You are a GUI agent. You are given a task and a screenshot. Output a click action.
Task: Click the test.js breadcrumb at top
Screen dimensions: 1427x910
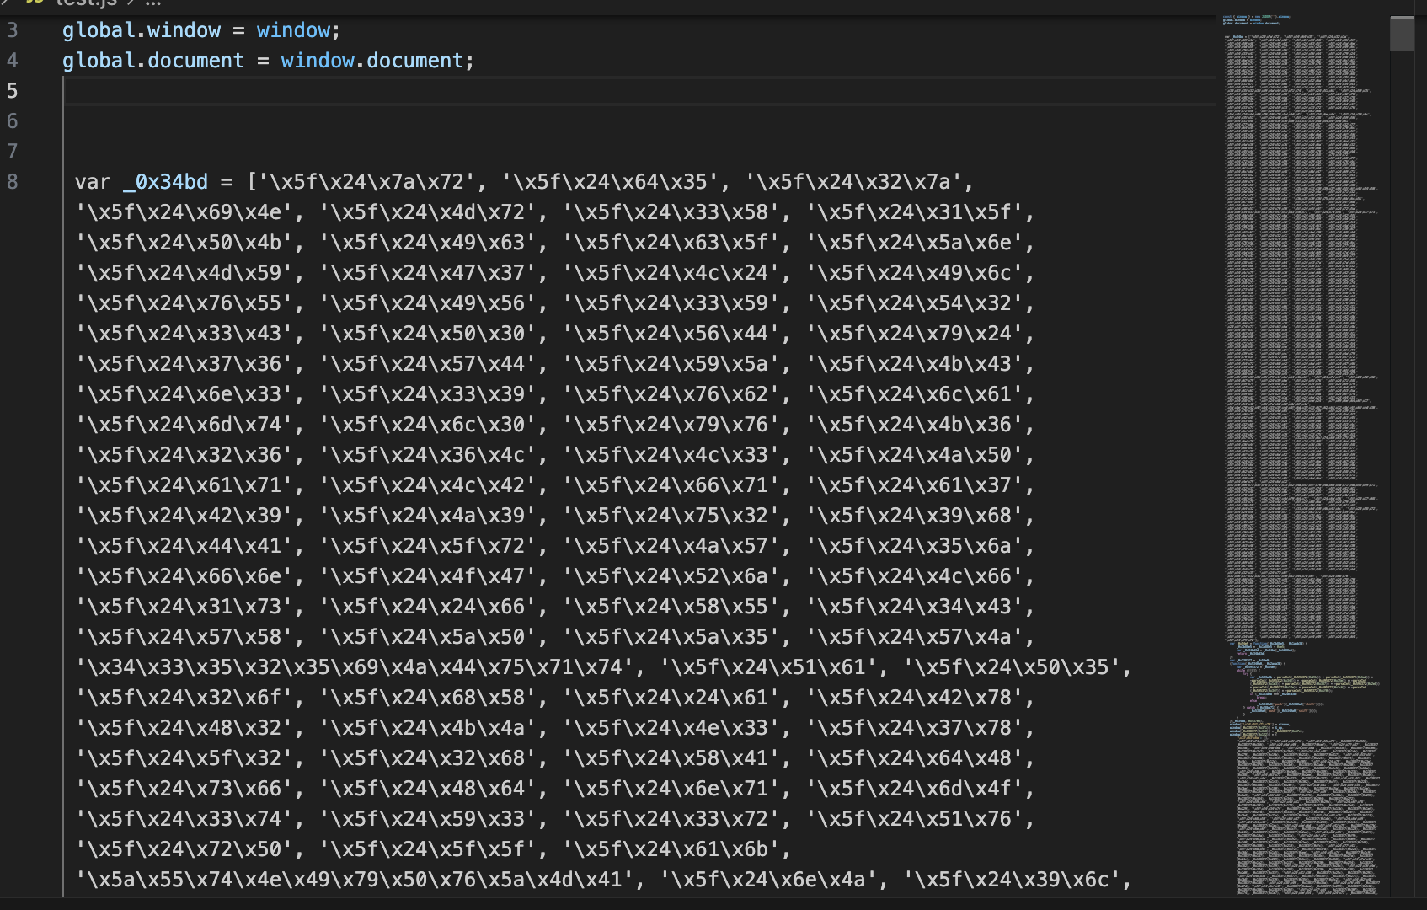(x=84, y=3)
